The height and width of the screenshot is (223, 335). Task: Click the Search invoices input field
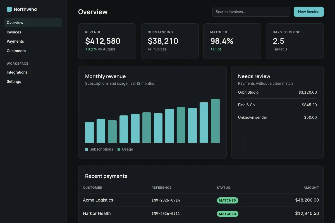[x=251, y=12]
